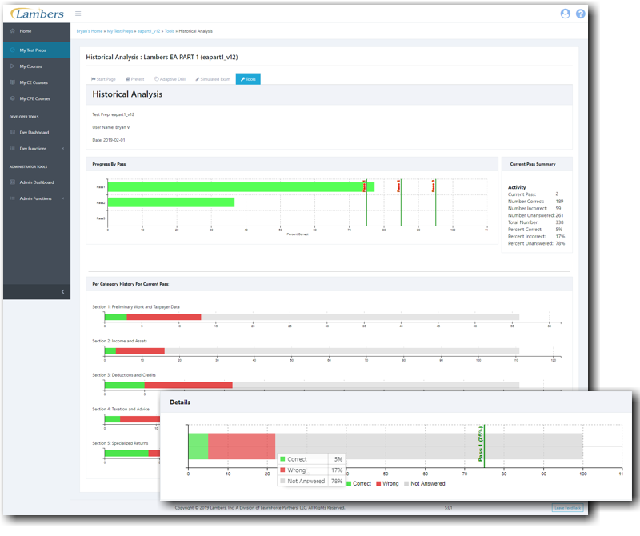Expand the Dev Functions submenu arrow

pyautogui.click(x=63, y=149)
